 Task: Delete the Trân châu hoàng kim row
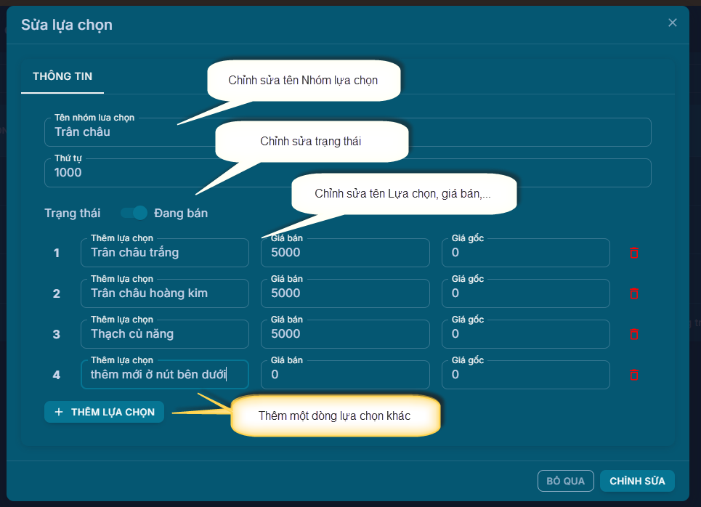(x=633, y=293)
